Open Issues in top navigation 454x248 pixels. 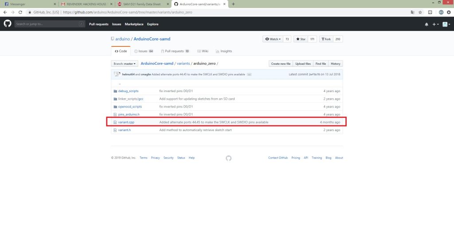point(117,24)
